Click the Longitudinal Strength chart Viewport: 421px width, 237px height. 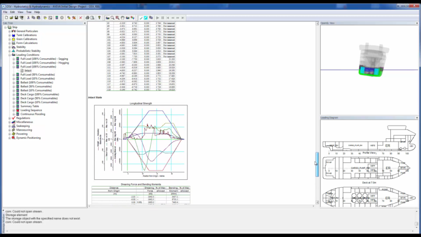click(141, 142)
